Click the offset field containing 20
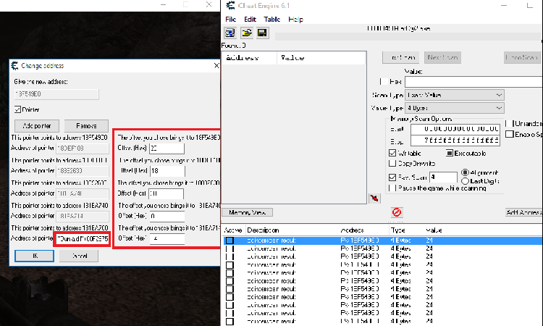 (x=167, y=149)
